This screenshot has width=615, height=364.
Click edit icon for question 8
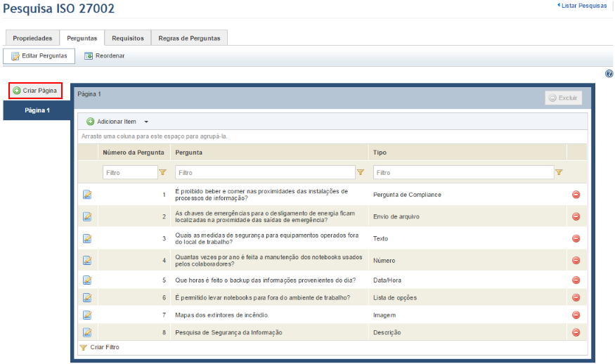(87, 332)
